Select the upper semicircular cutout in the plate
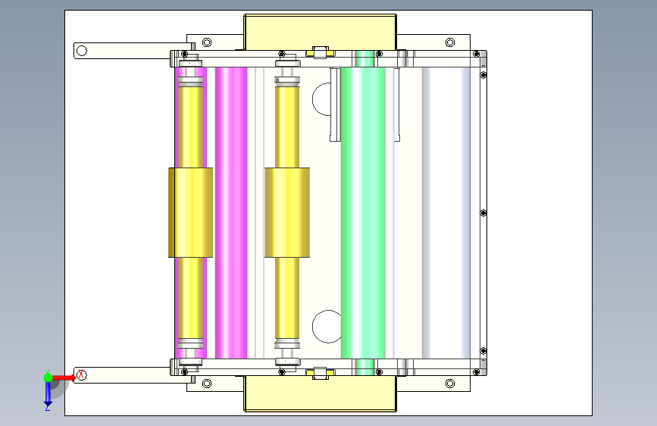 click(x=321, y=99)
